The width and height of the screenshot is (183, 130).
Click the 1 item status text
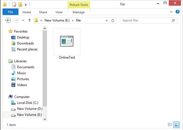click(11, 125)
